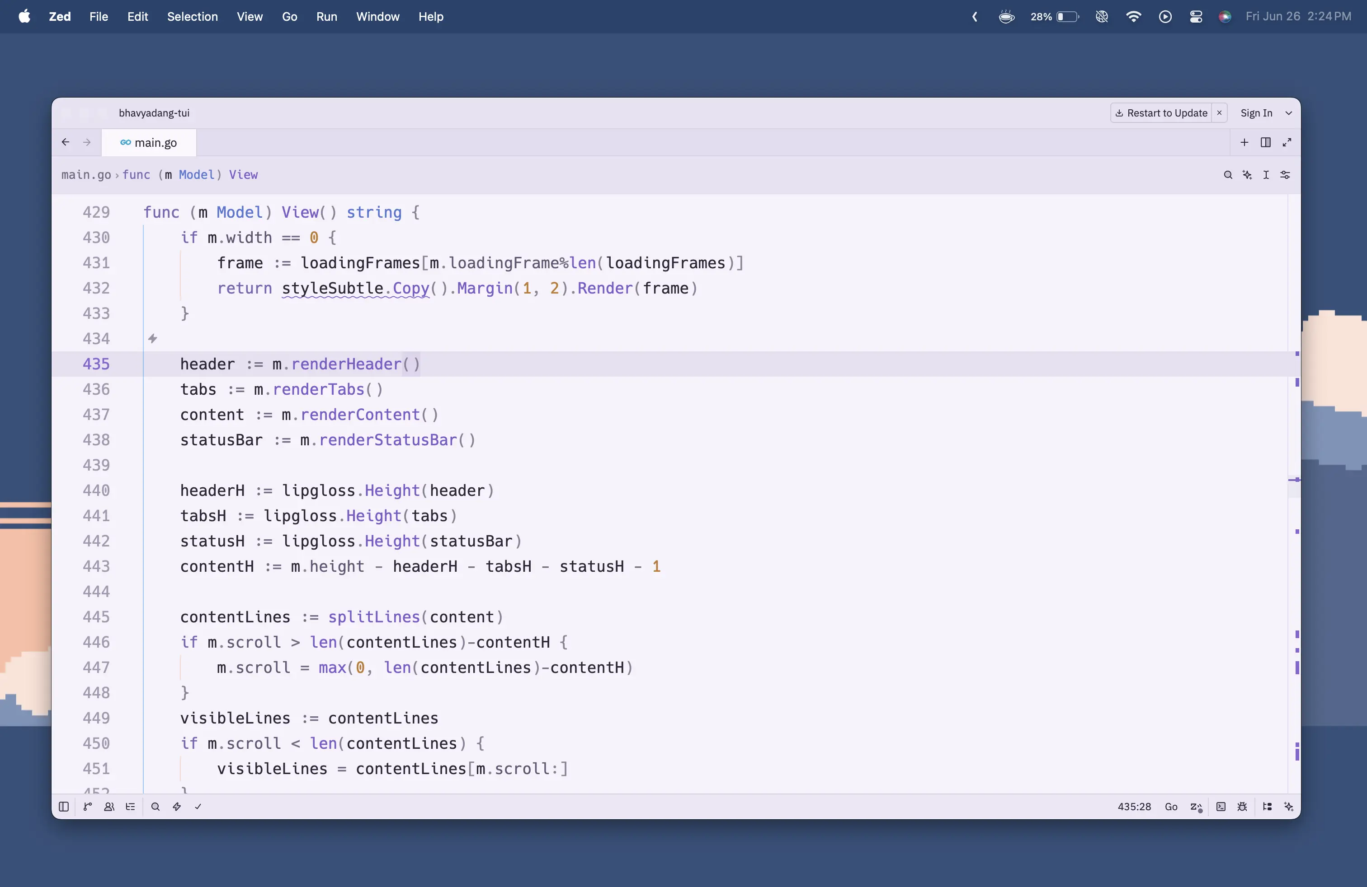This screenshot has height=887, width=1367.
Task: Click main.go in the breadcrumb
Action: [x=86, y=175]
